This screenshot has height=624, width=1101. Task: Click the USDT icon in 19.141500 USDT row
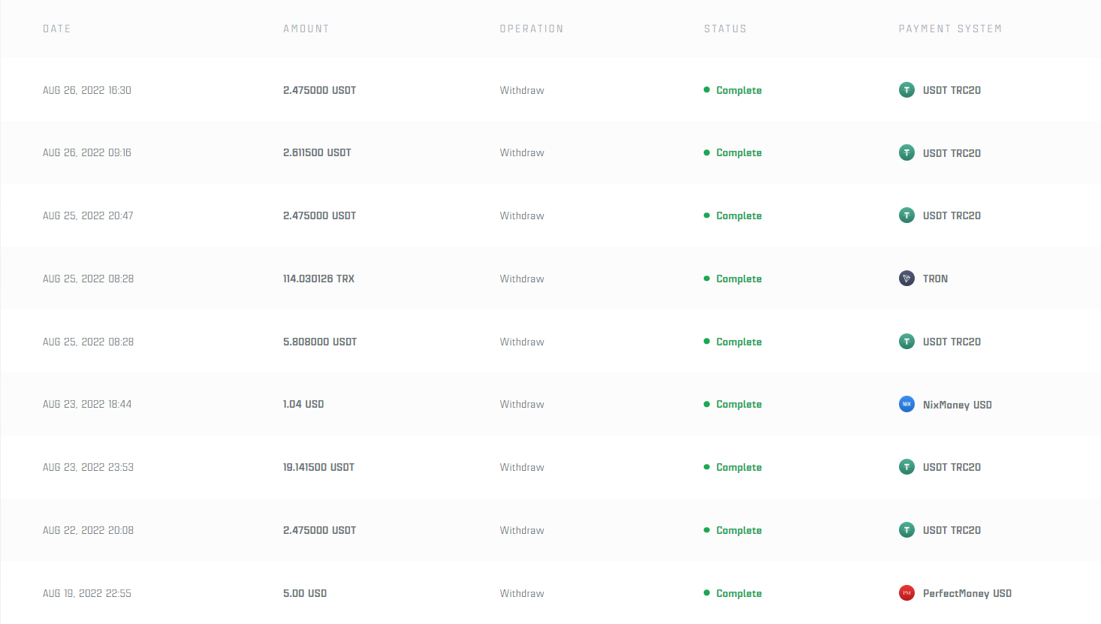tap(906, 467)
